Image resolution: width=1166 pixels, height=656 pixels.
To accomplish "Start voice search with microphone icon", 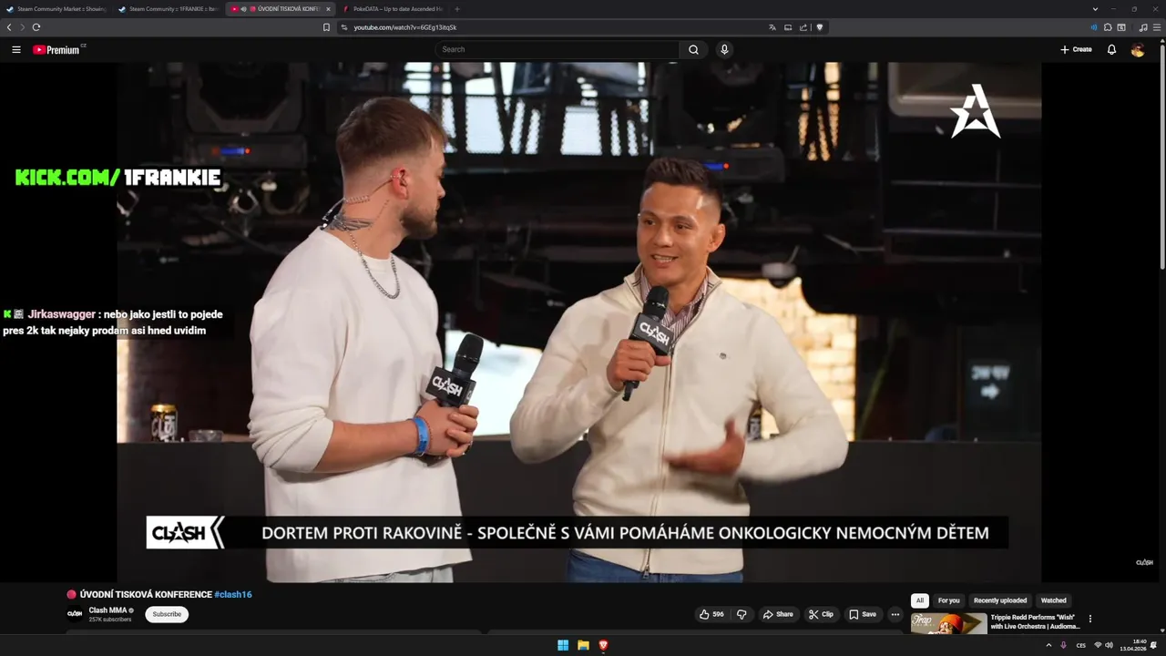I will click(x=724, y=49).
